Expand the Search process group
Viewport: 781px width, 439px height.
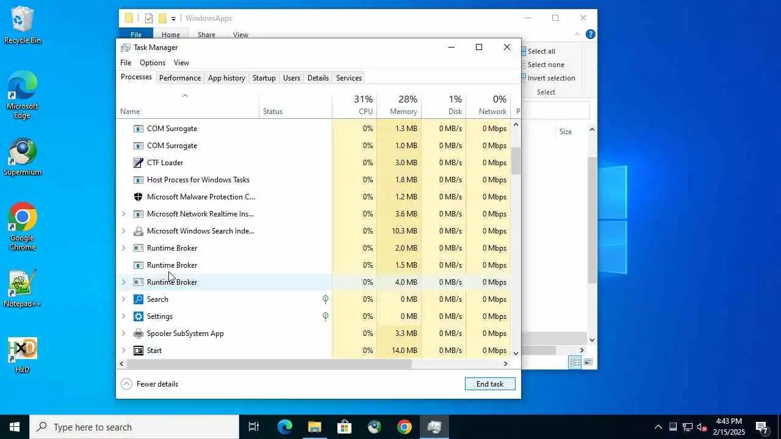123,299
